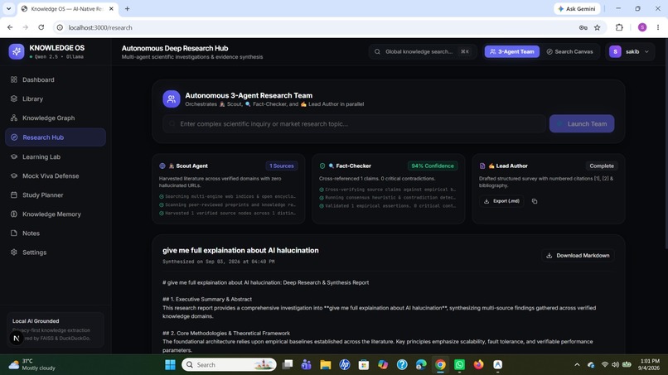This screenshot has width=668, height=375.
Task: Open the Dashboard sidebar item
Action: pyautogui.click(x=56, y=79)
